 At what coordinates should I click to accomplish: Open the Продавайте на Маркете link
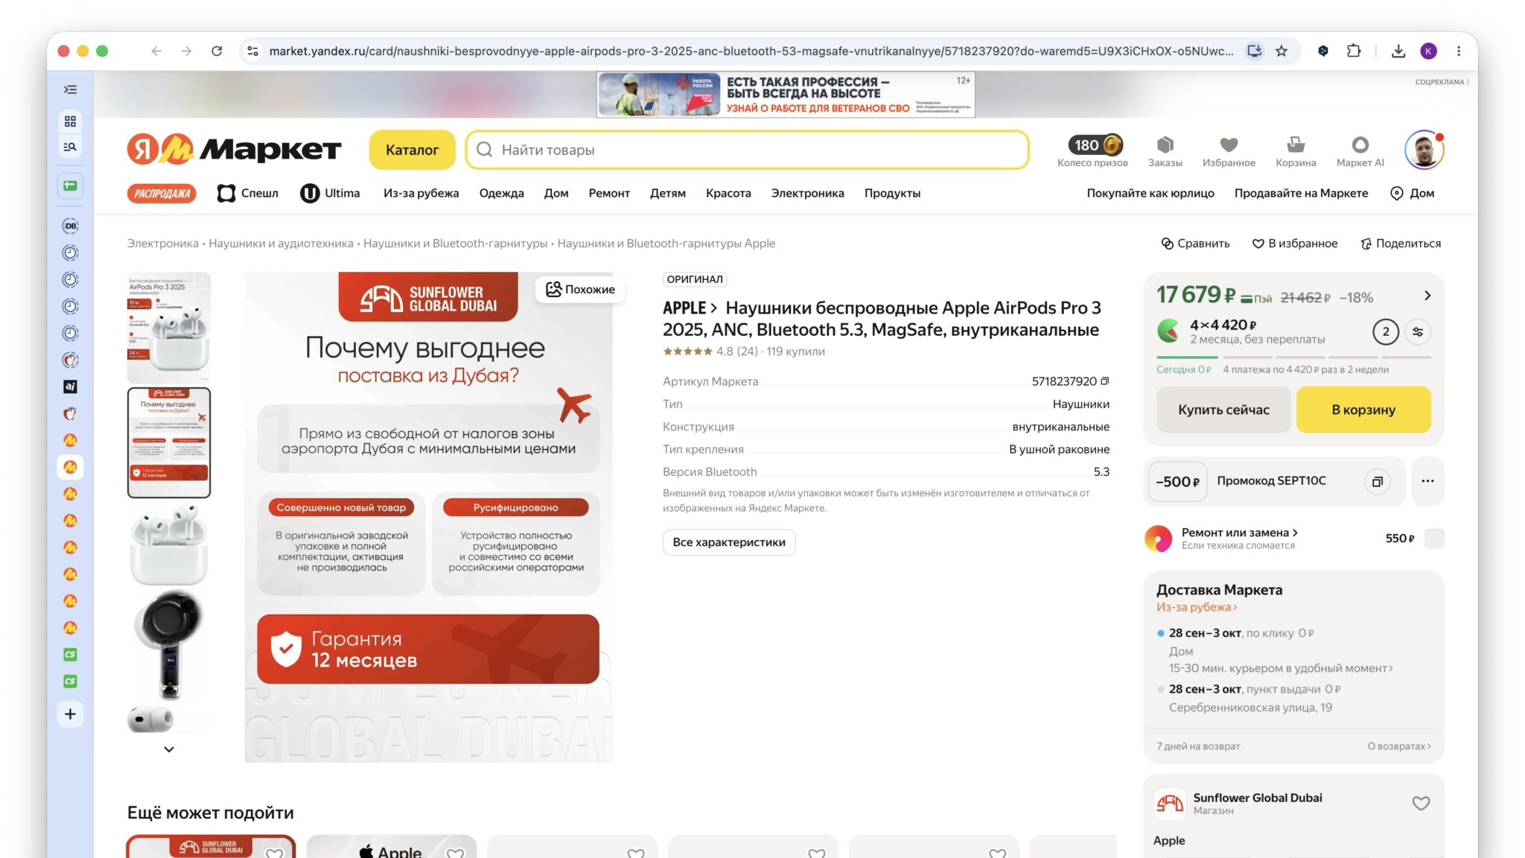(1301, 194)
